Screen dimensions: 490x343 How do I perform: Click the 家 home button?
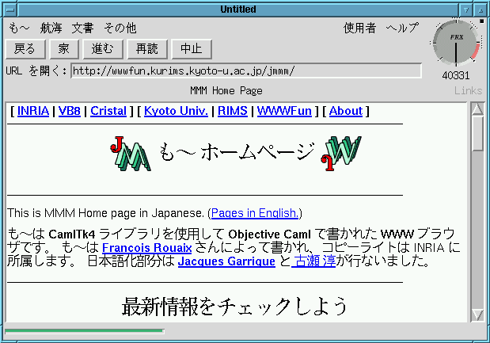64,49
